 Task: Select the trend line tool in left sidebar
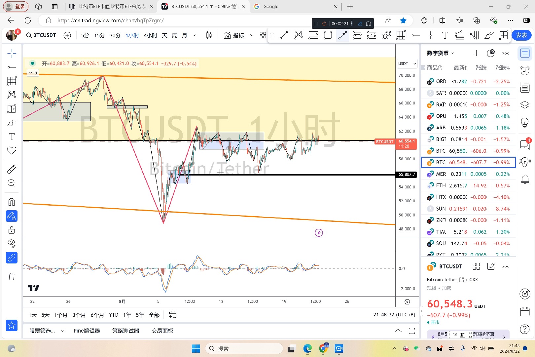(12, 67)
